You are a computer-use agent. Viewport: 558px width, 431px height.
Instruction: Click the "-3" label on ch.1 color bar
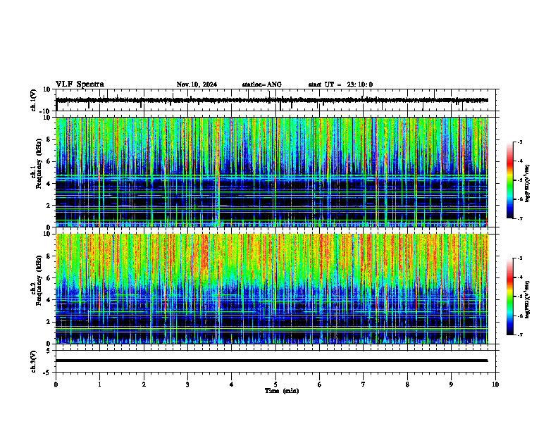tap(519, 142)
